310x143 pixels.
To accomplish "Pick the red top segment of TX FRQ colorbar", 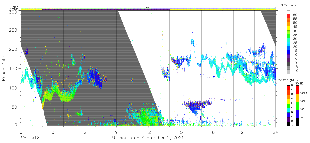I will point(288,87).
